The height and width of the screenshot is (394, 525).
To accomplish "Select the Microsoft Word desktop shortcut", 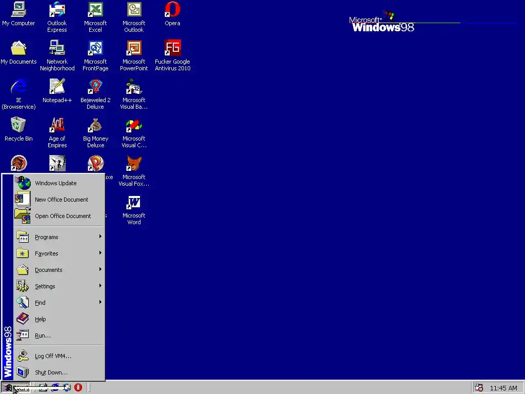I will point(134,209).
